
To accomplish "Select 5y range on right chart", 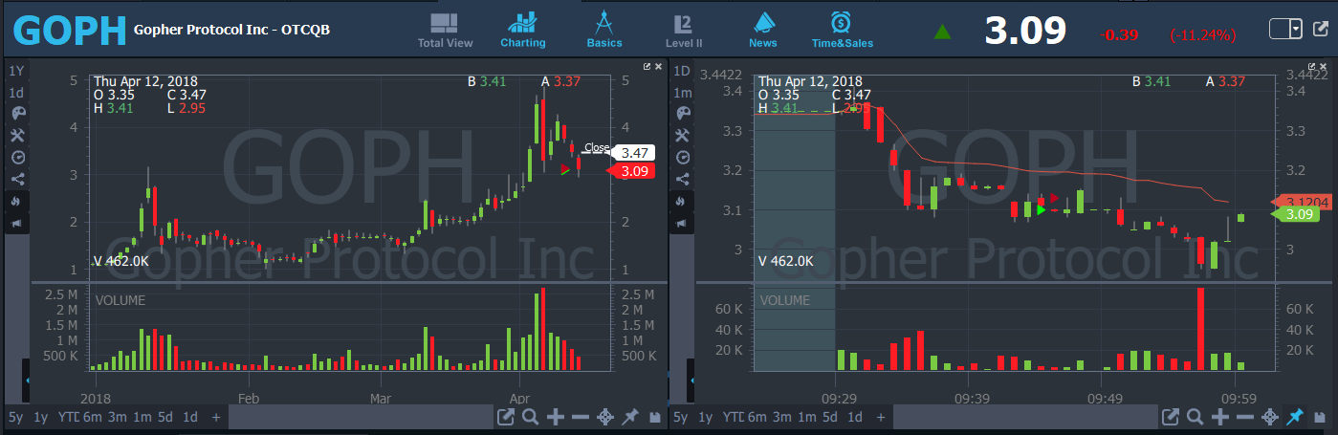I will (681, 418).
